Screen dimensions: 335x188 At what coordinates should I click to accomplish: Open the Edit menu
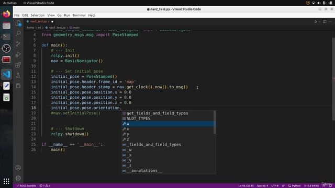pyautogui.click(x=25, y=15)
